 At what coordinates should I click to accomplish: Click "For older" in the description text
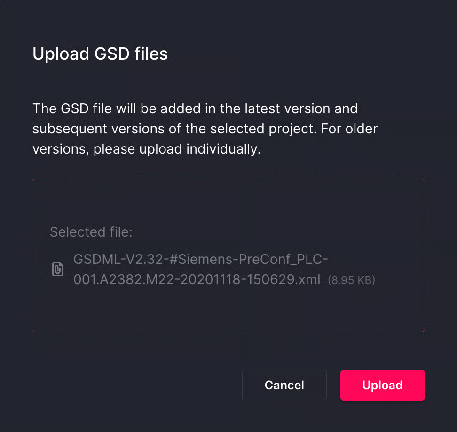[x=349, y=129]
